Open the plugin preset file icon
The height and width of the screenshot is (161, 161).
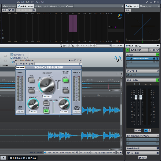point(80,64)
